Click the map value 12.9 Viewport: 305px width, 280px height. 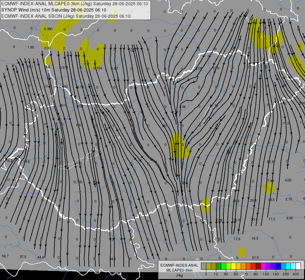click(x=216, y=68)
